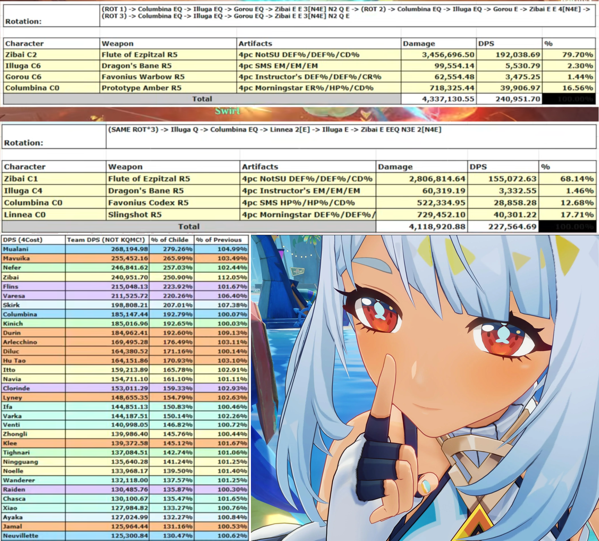
Task: Select "4pc Instructor's EM/EM/EM" artifacts cell
Action: click(x=308, y=191)
